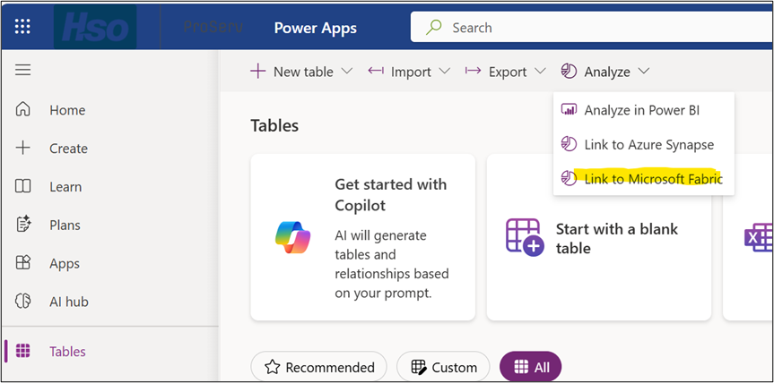Click the Copilot logo on the card
The height and width of the screenshot is (383, 774).
tap(292, 237)
